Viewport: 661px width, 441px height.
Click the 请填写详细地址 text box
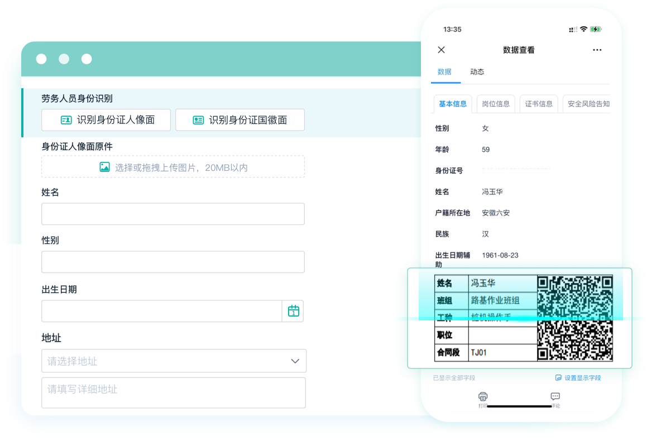tap(174, 392)
